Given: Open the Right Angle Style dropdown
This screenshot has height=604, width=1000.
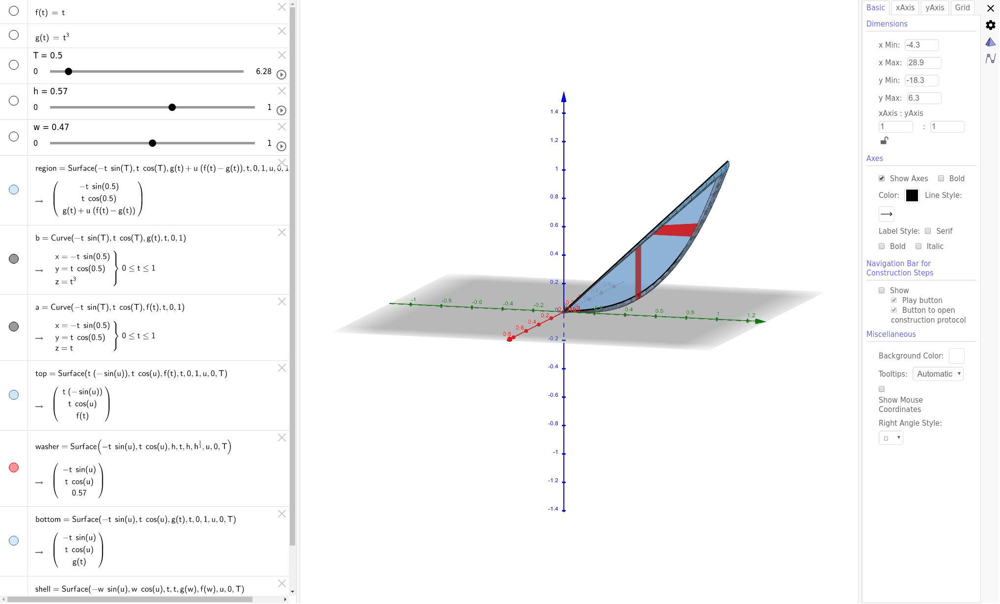Looking at the screenshot, I should click(890, 438).
